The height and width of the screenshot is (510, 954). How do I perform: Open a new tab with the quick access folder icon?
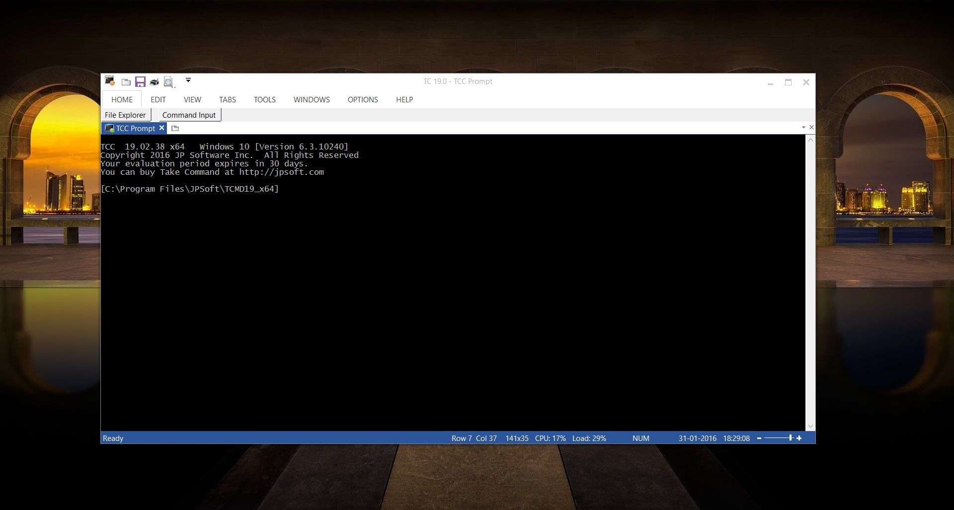126,82
